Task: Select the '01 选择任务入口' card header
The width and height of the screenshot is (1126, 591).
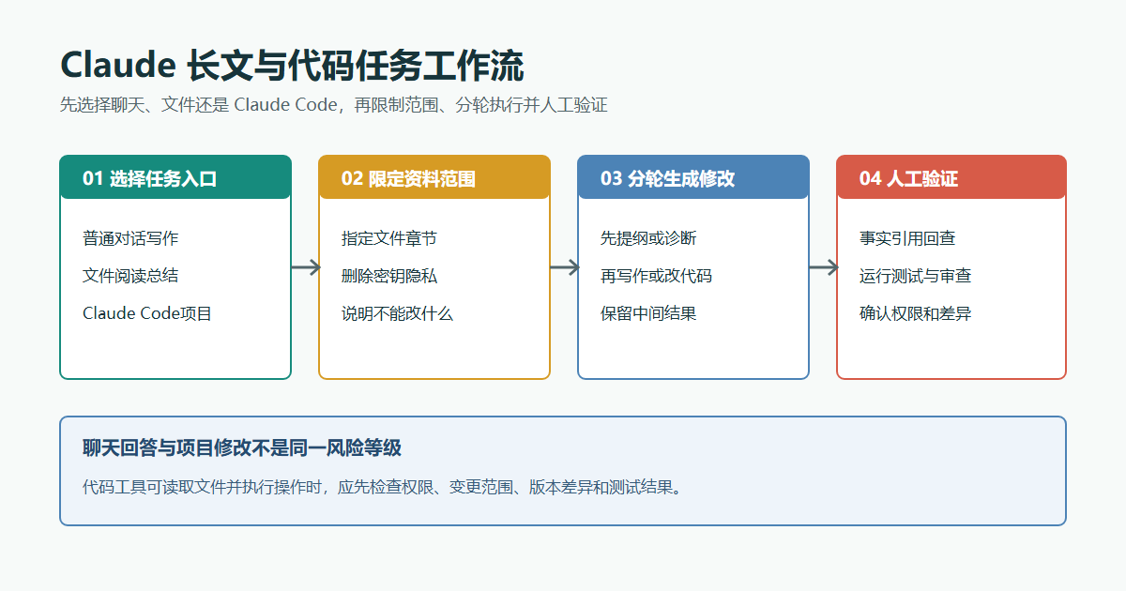Action: 175,177
